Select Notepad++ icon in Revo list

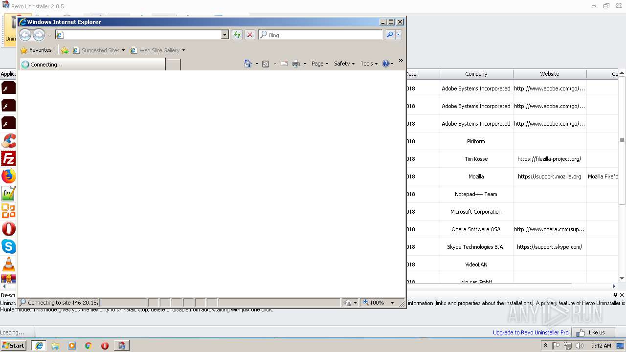tap(8, 194)
